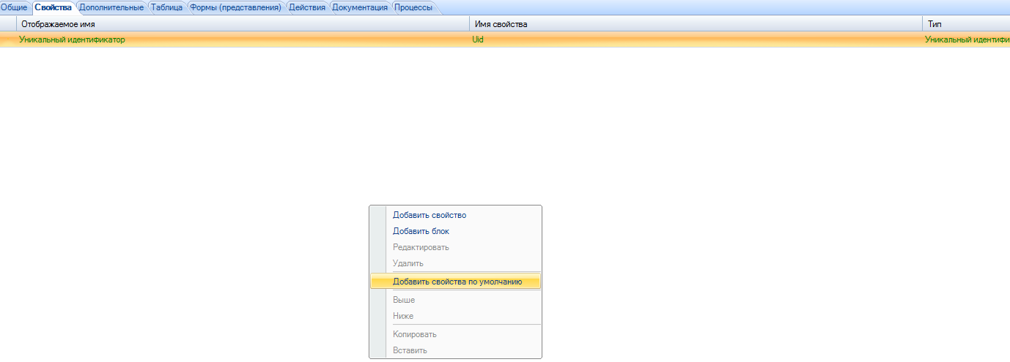1010x362 pixels.
Task: Click the Уникальный идентификатор type cell
Action: click(x=966, y=39)
